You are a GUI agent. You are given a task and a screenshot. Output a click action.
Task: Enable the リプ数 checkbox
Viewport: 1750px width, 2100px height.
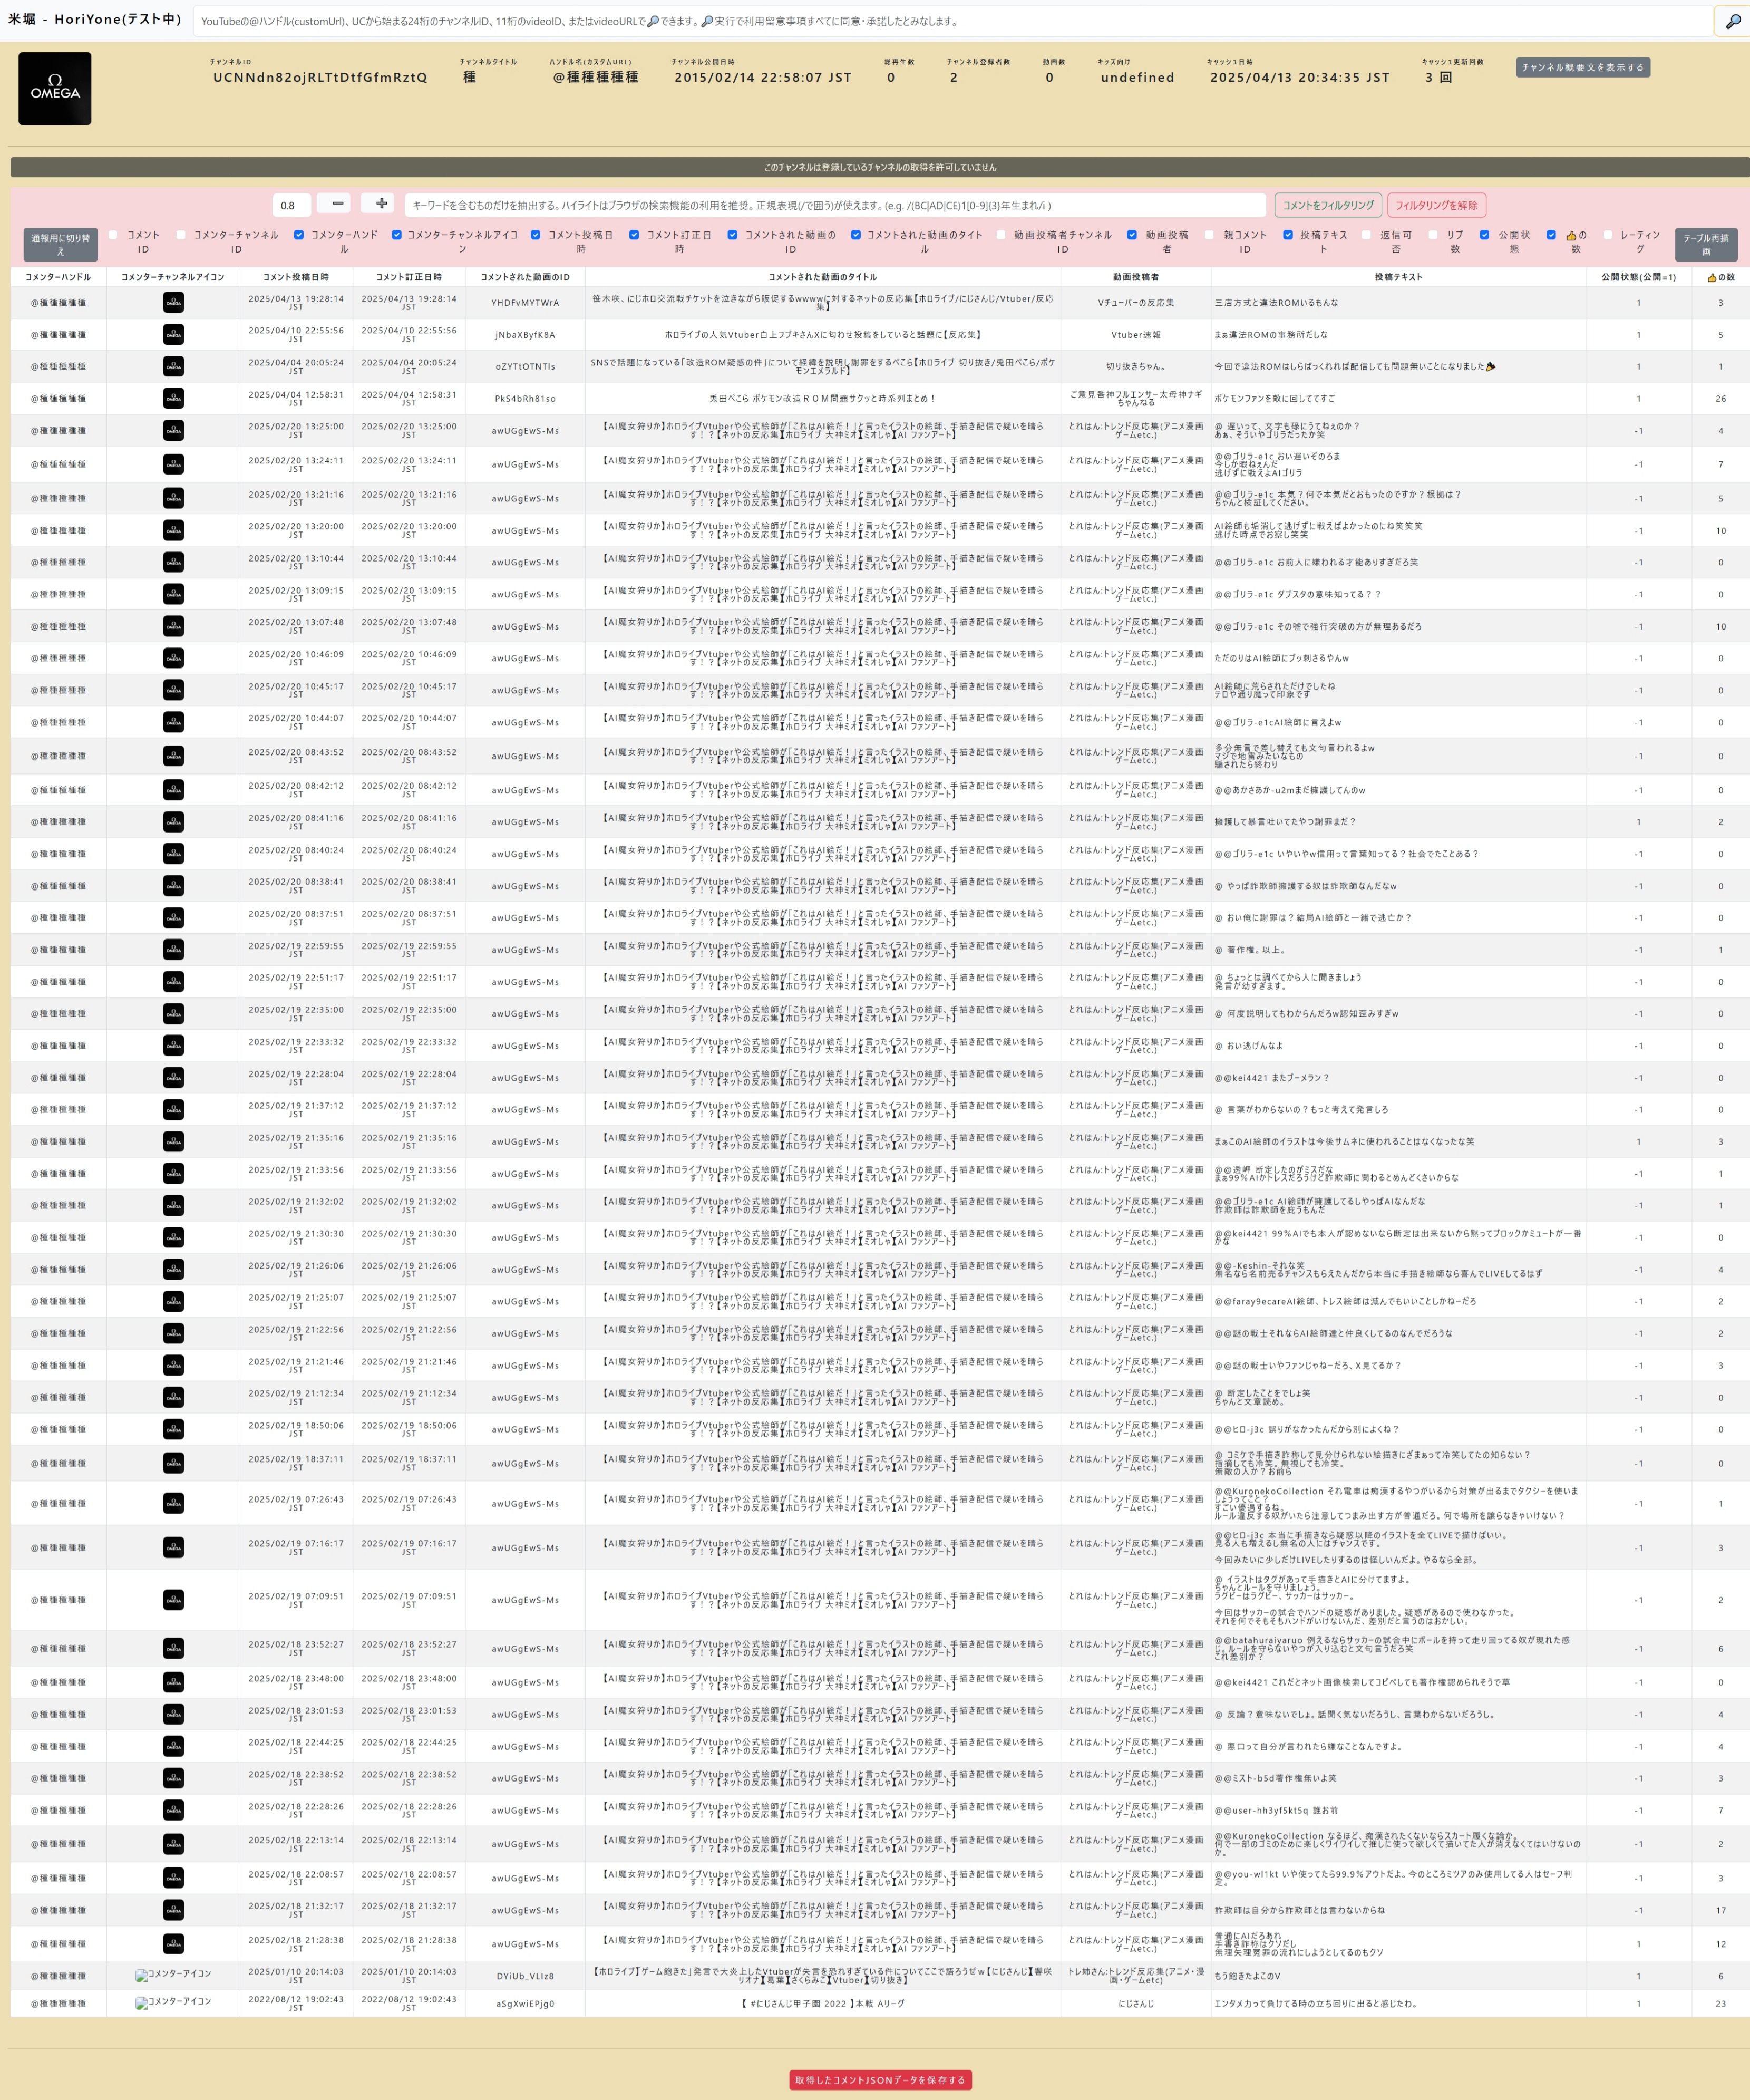[x=1433, y=235]
